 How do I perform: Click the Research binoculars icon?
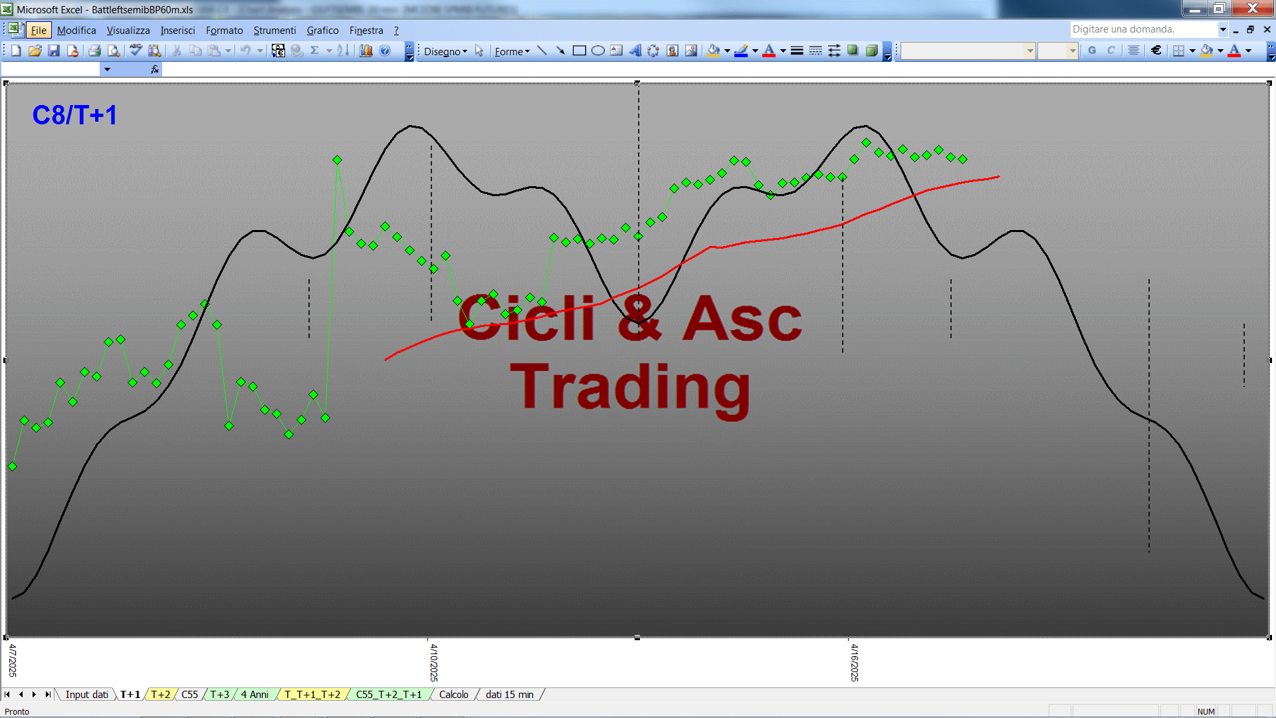pyautogui.click(x=155, y=51)
